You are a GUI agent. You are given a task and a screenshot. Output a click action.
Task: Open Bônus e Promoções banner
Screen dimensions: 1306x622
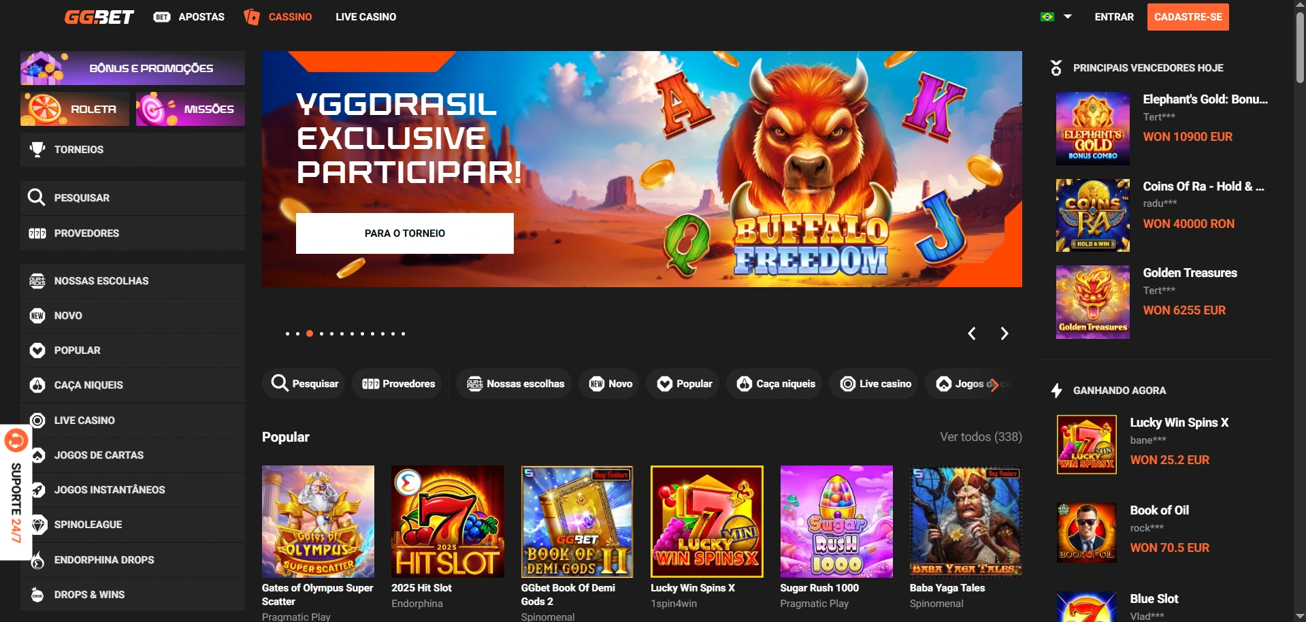(133, 68)
